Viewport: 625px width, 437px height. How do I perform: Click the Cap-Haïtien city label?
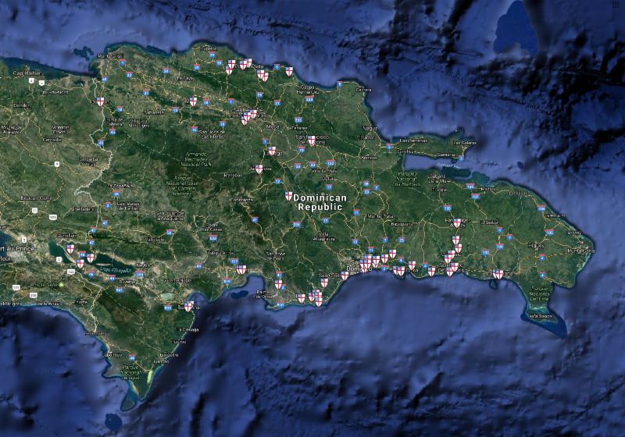(27, 73)
